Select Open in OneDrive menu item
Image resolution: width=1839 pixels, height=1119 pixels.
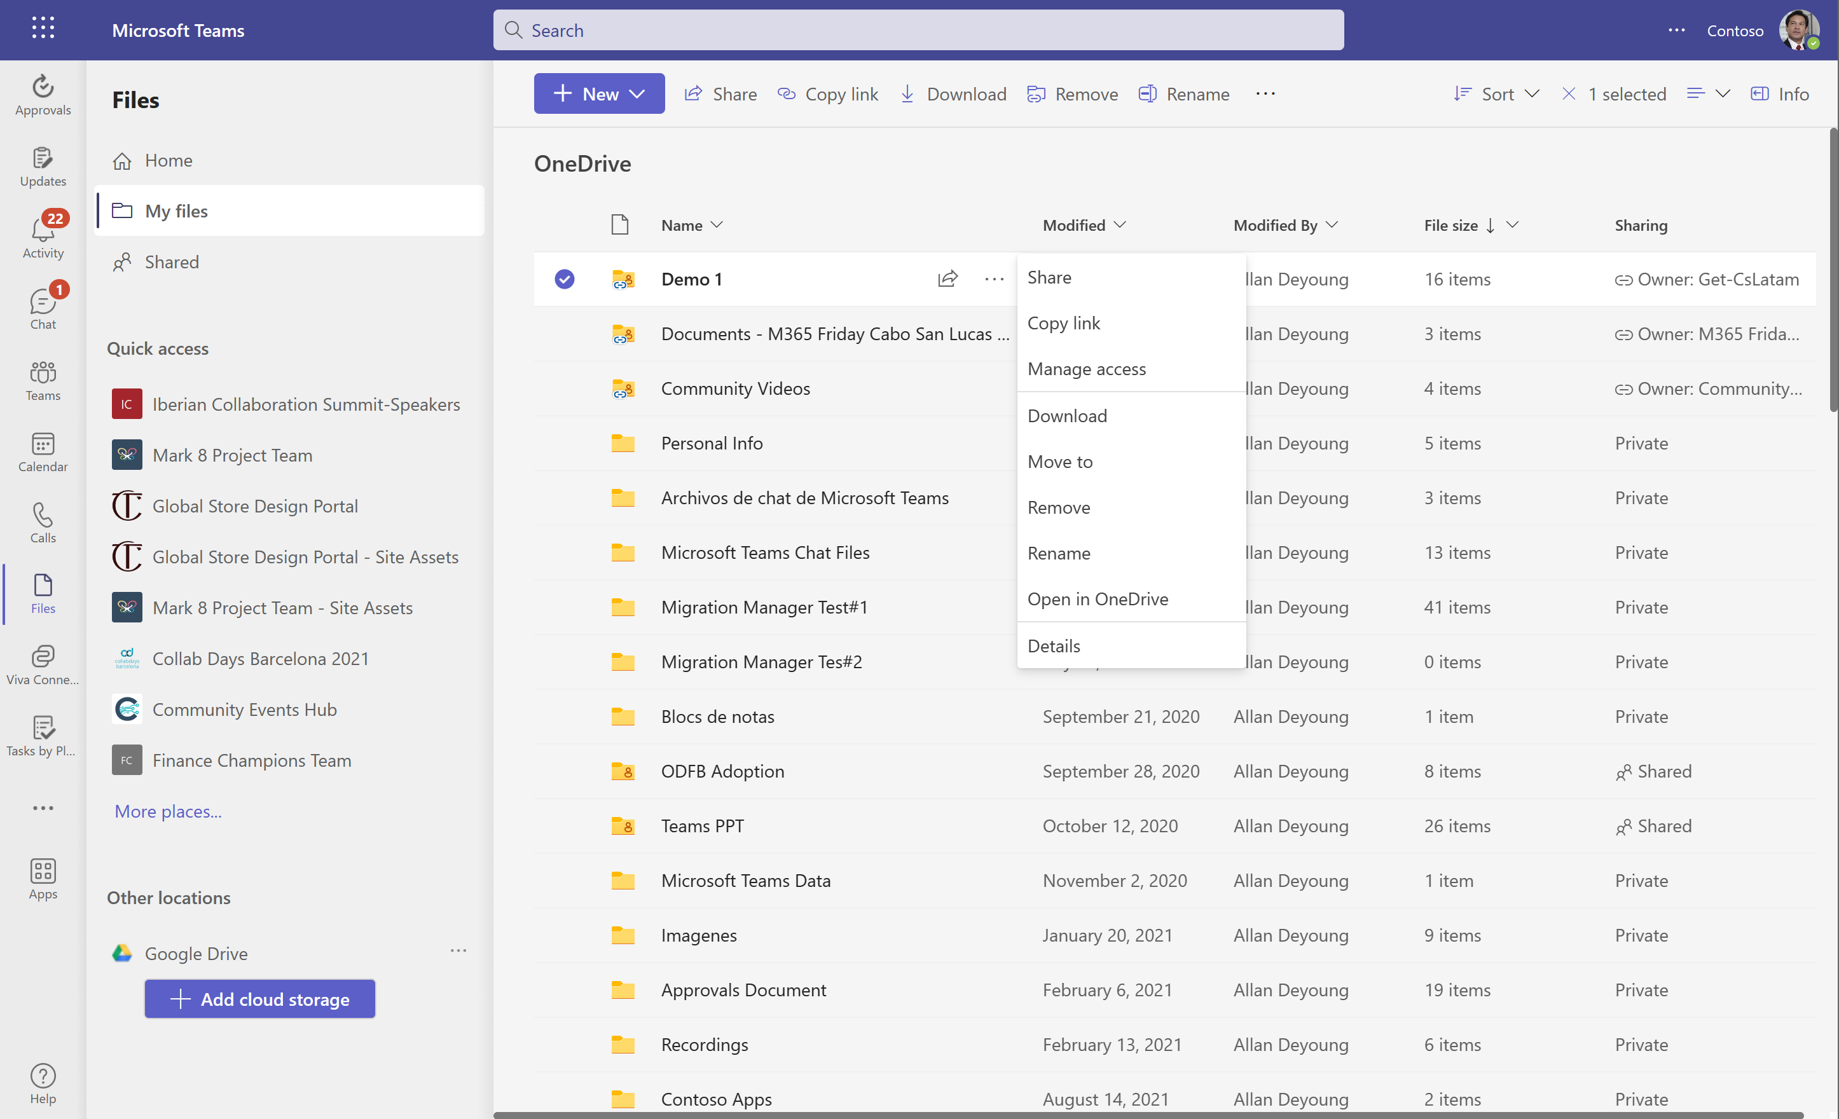pos(1097,599)
